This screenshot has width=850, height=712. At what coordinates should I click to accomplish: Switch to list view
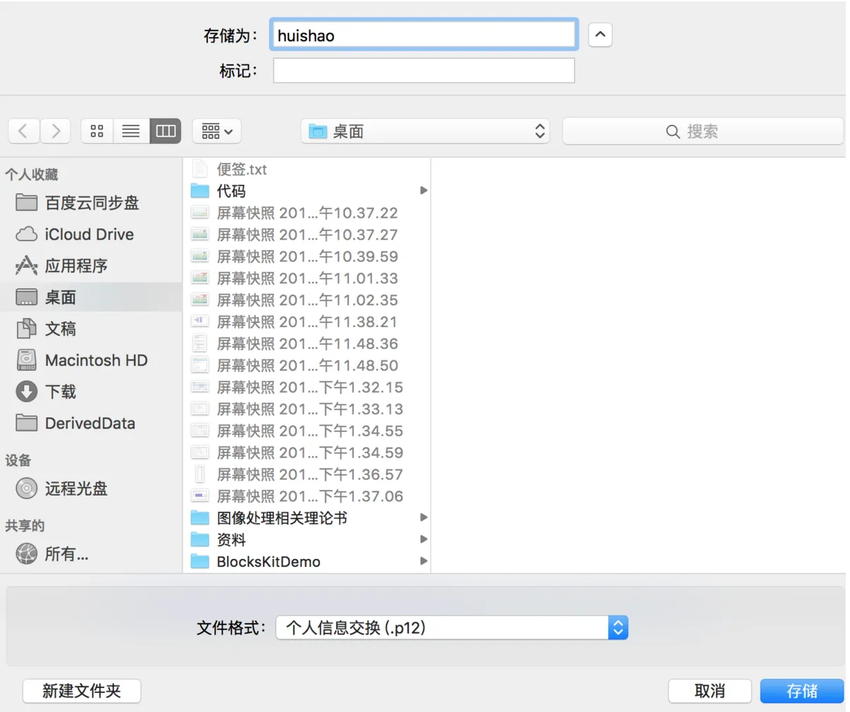coord(131,131)
